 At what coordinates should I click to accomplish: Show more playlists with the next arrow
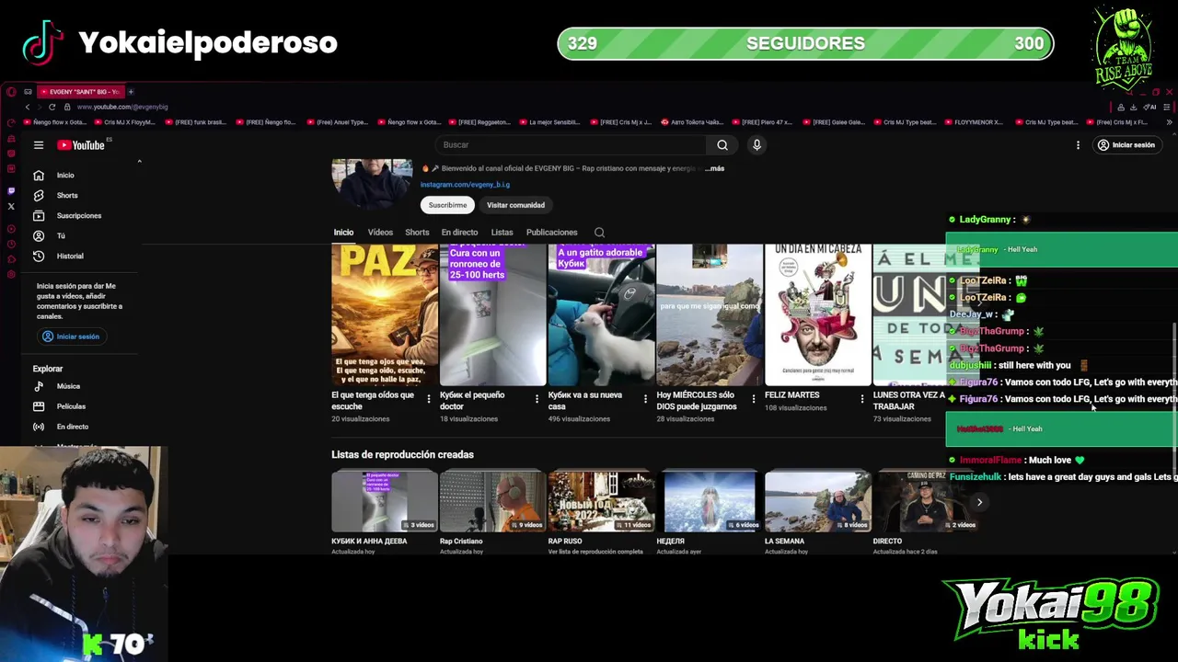tap(979, 502)
